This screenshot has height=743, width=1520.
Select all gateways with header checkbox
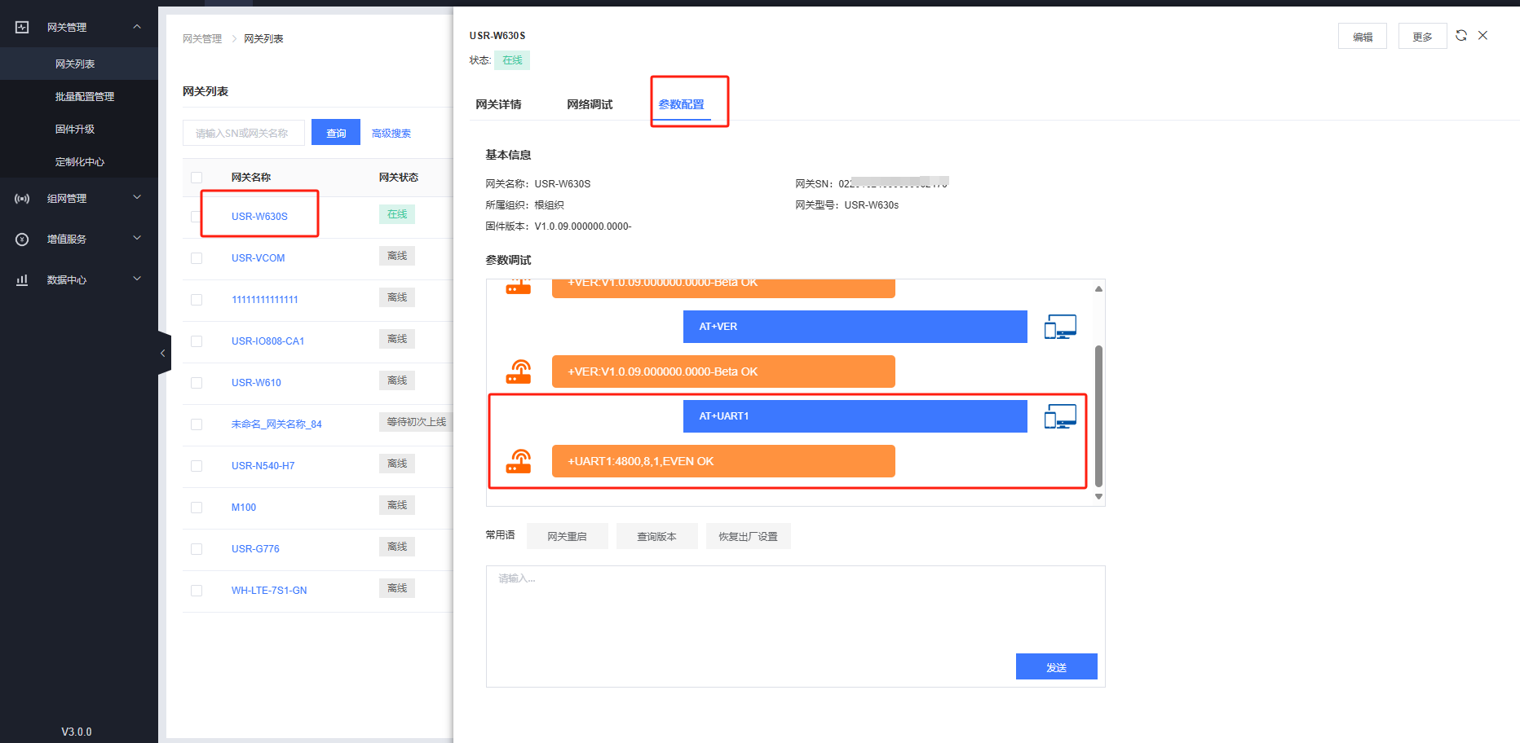pos(197,178)
